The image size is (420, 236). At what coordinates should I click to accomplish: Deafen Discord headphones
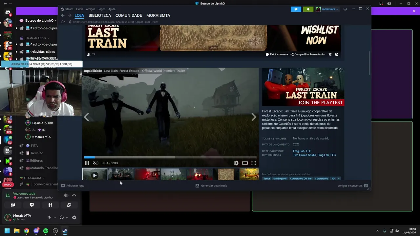[x=62, y=217]
